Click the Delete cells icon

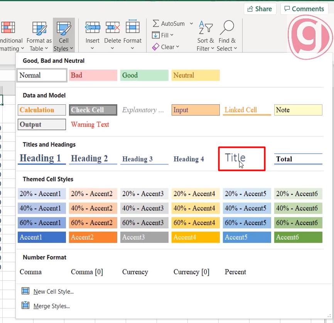coord(112,27)
